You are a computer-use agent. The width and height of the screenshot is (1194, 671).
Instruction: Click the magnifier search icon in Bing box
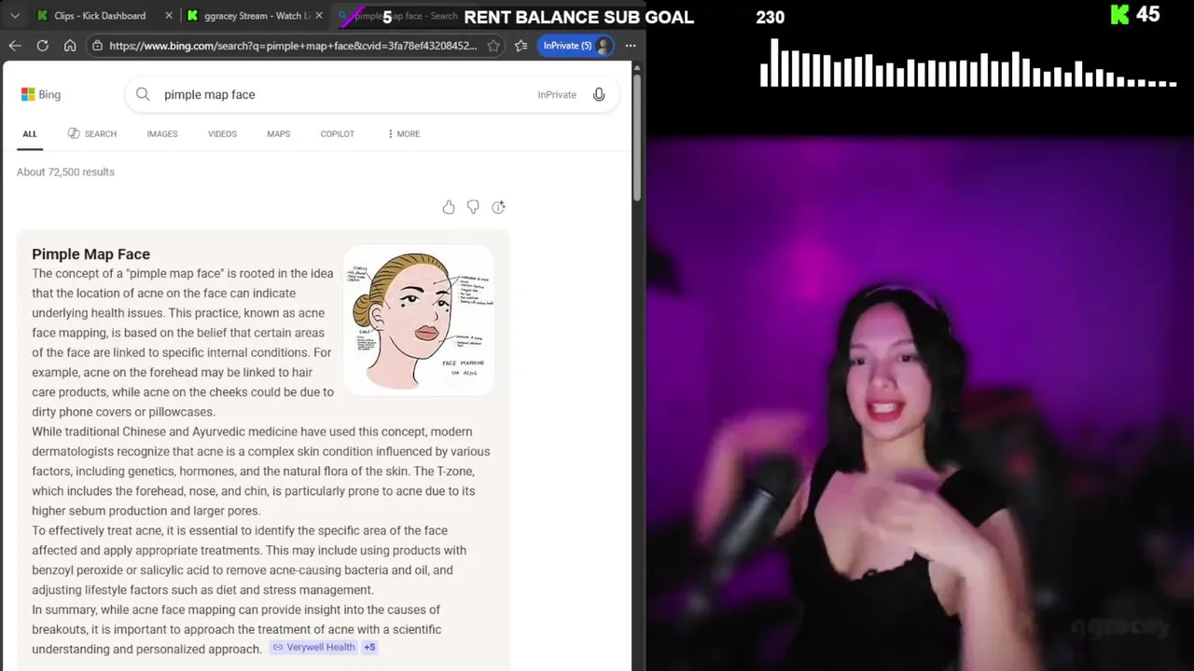click(143, 94)
